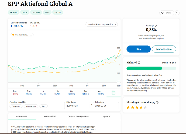Open the Från datum date picker

[77, 106]
